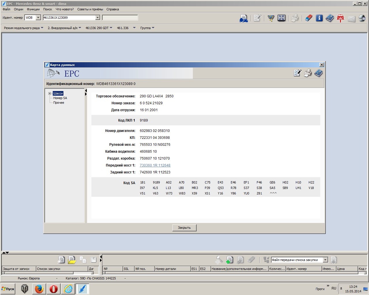Open the WDB identifier prefix dropdown
Image resolution: width=369 pixels, height=295 pixels.
point(38,18)
